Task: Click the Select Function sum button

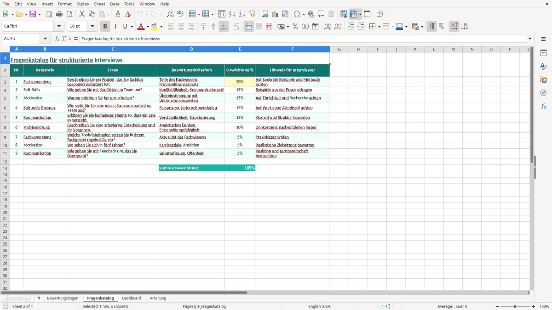Action: [x=64, y=39]
